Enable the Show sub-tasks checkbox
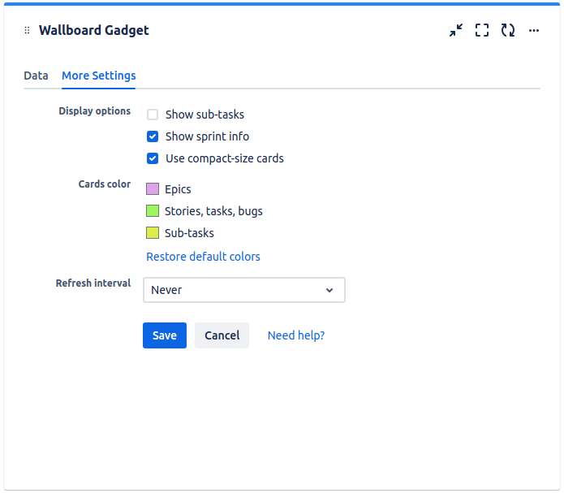564x493 pixels. (153, 115)
